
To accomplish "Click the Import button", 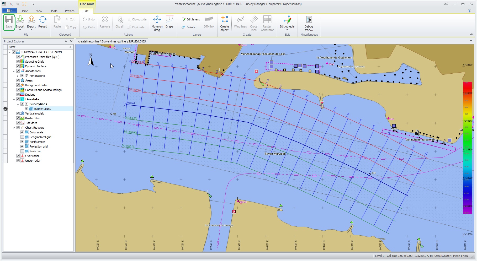I will [20, 20].
